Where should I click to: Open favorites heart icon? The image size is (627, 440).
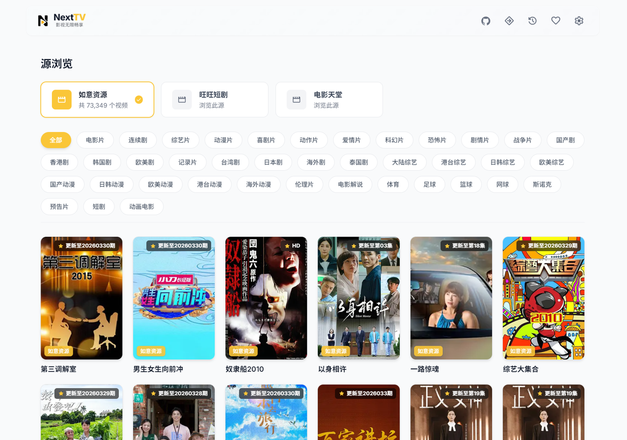pos(556,21)
